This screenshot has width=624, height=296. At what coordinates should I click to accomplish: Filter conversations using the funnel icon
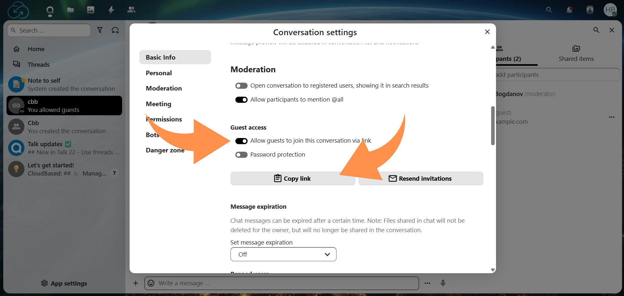(100, 30)
